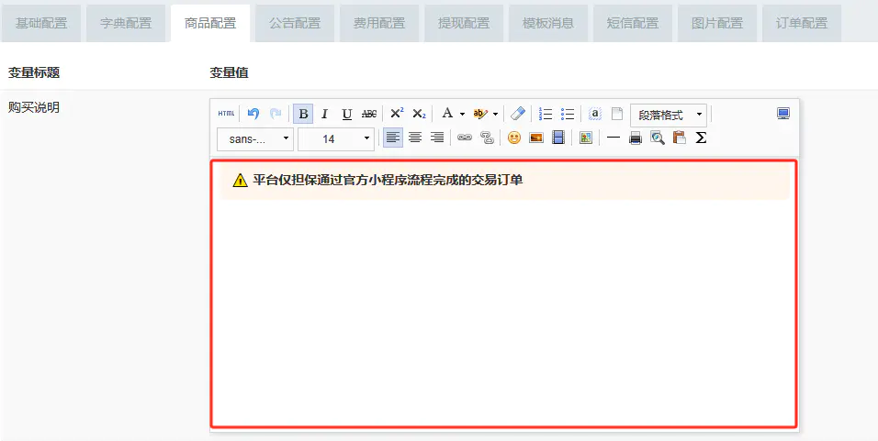
Task: Click the yellow warning icon in editor
Action: click(240, 180)
